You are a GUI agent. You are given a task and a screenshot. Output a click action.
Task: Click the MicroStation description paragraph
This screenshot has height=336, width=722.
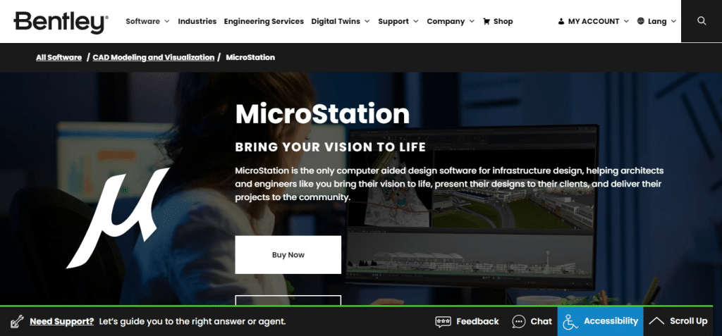449,184
